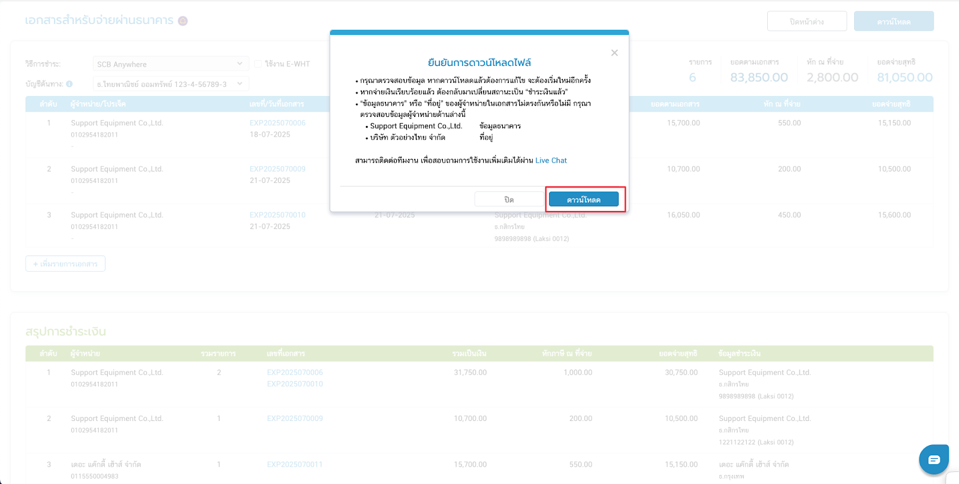959x484 pixels.
Task: Click info icon next to บัญชีต้นทาง
Action: [70, 84]
